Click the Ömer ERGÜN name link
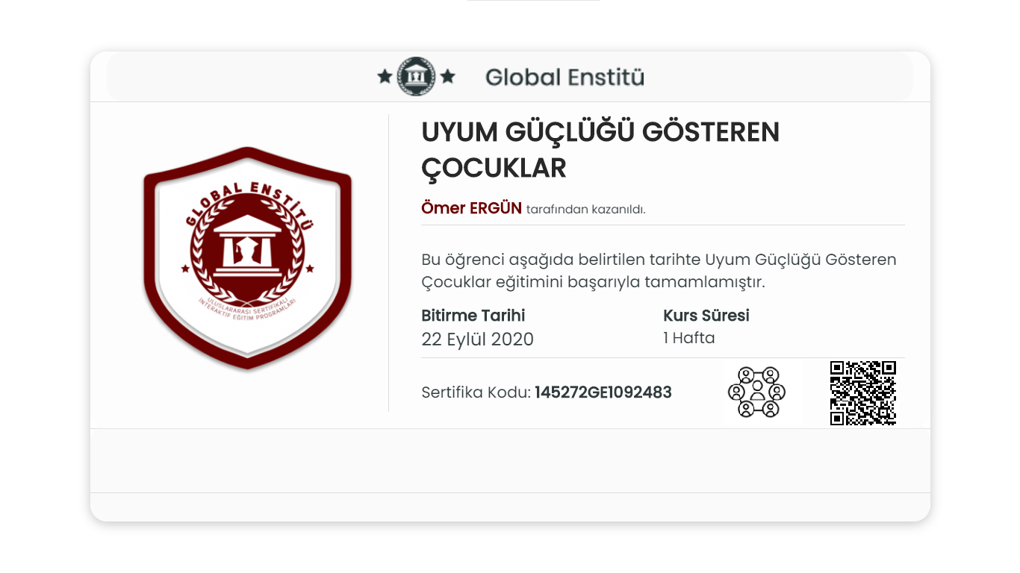1020x573 pixels. pos(471,208)
